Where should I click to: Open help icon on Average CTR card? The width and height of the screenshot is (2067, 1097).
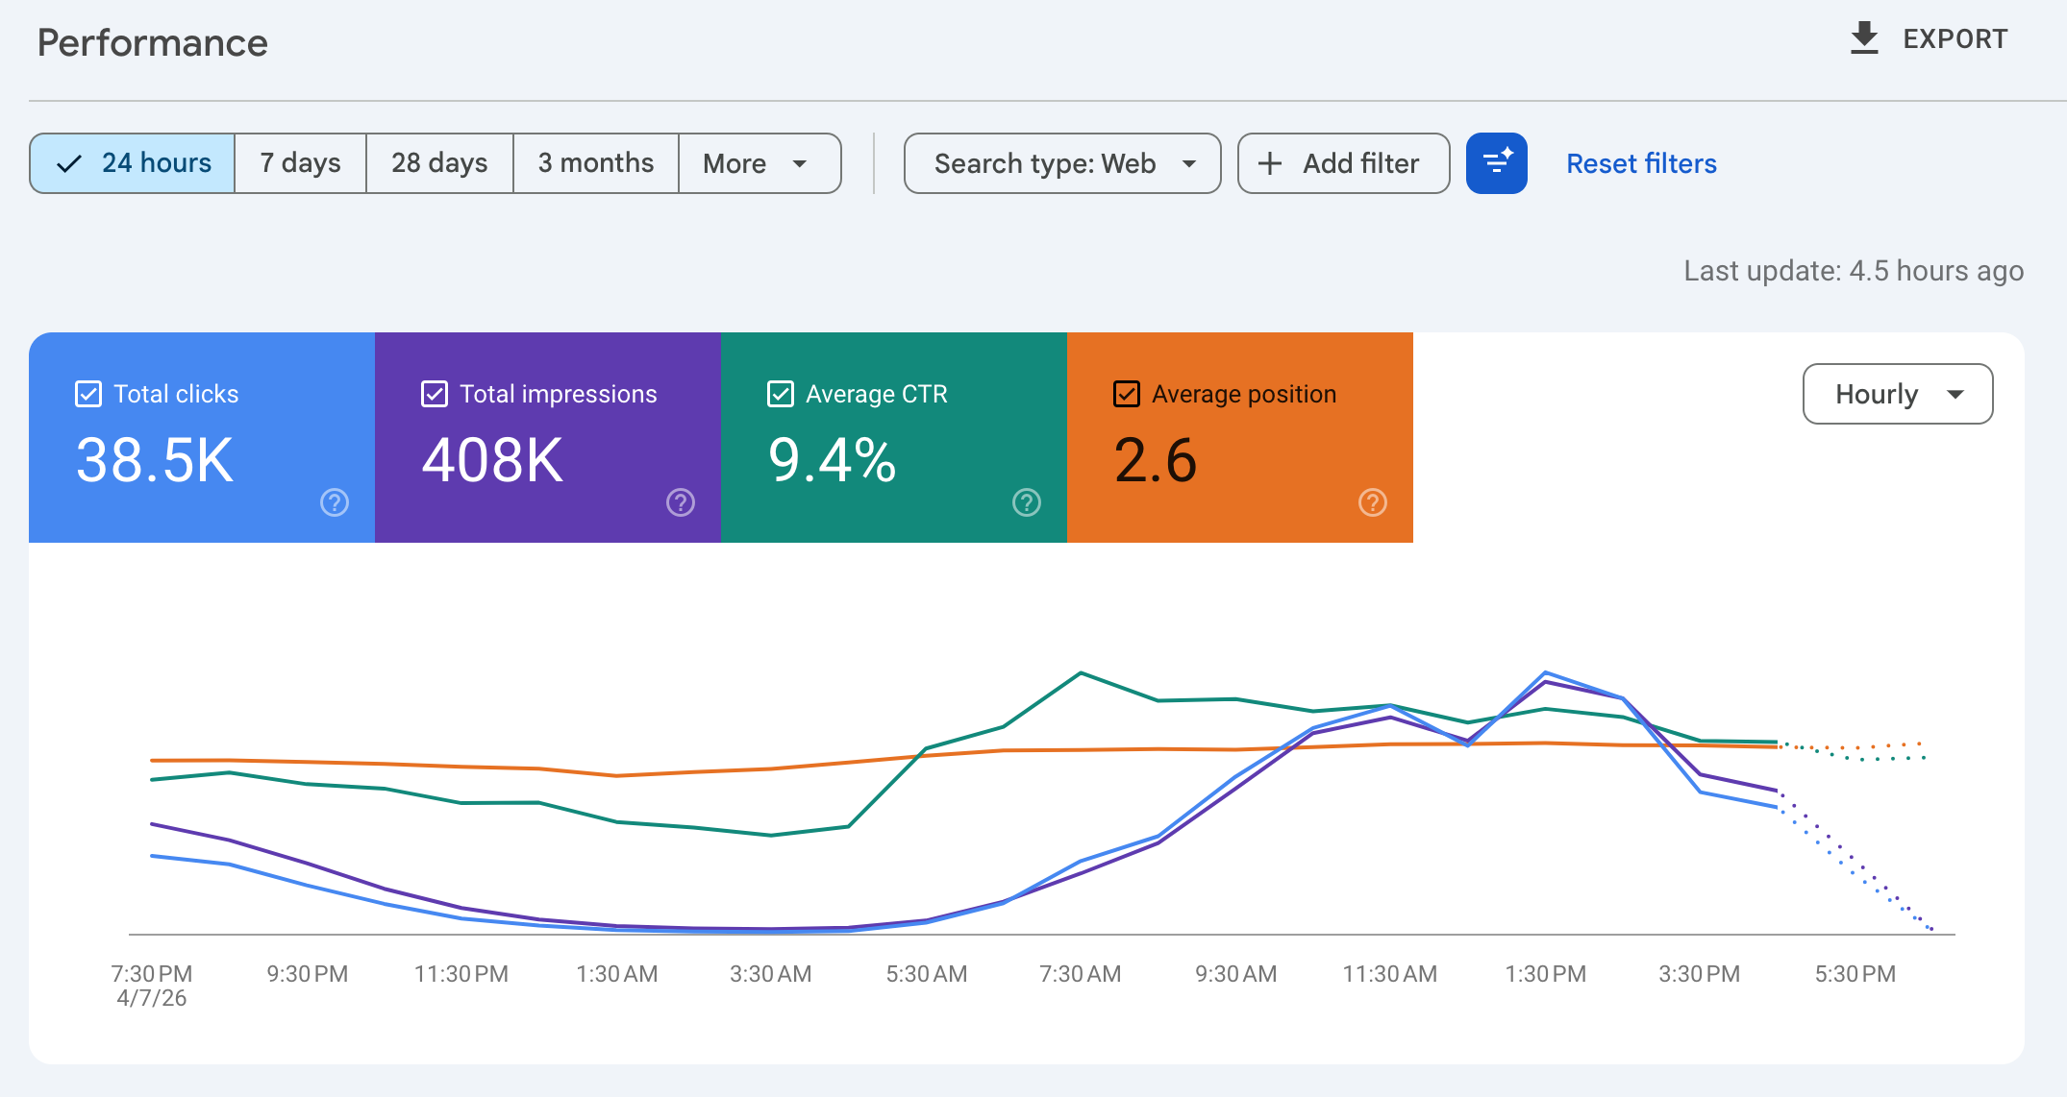pos(1027,502)
